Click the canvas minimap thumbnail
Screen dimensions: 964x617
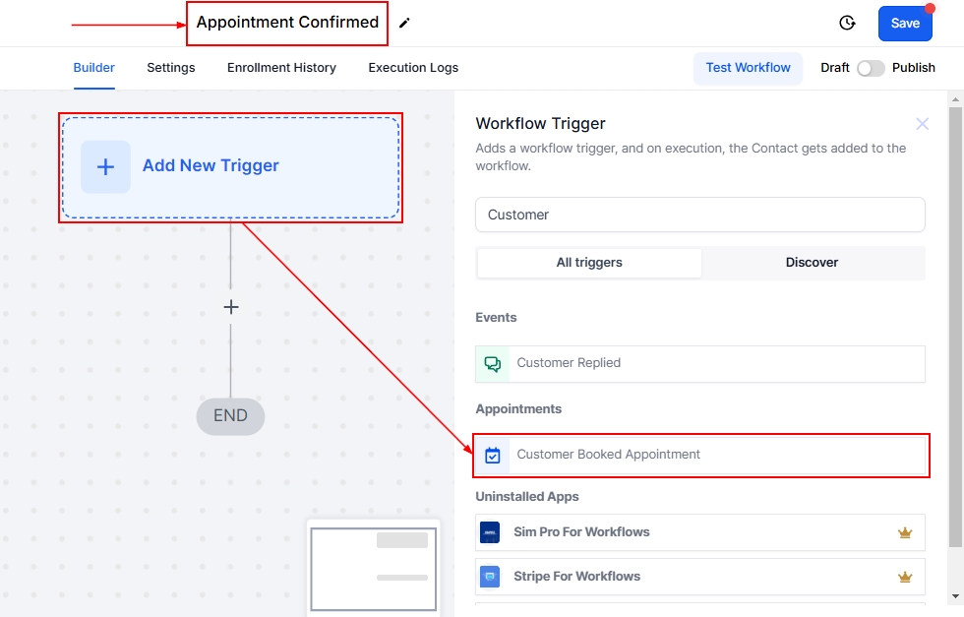373,568
